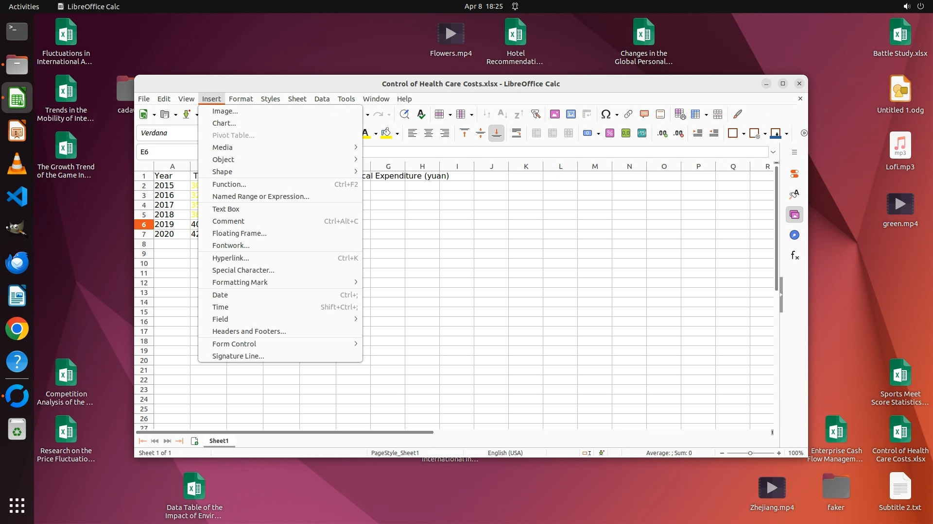Click the zoom slider handle
933x524 pixels.
750,453
